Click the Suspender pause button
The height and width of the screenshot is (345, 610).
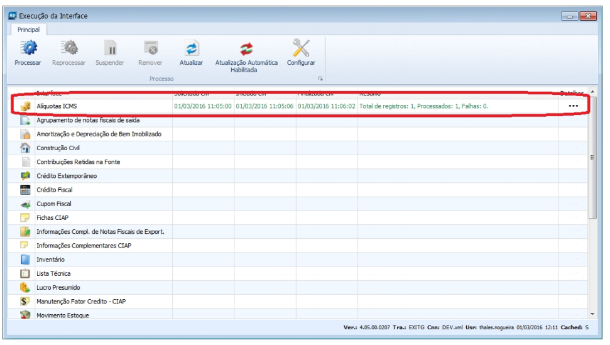coord(109,48)
